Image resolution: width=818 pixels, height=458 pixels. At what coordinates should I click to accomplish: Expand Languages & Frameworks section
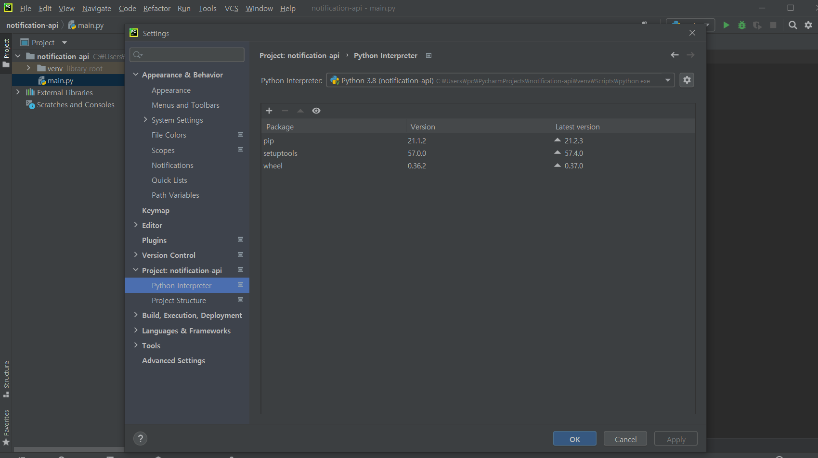(136, 331)
